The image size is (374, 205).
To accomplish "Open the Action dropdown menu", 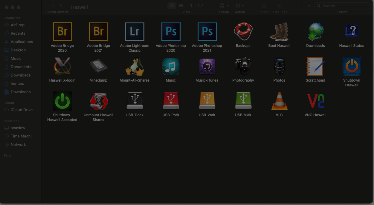I will [x=240, y=6].
